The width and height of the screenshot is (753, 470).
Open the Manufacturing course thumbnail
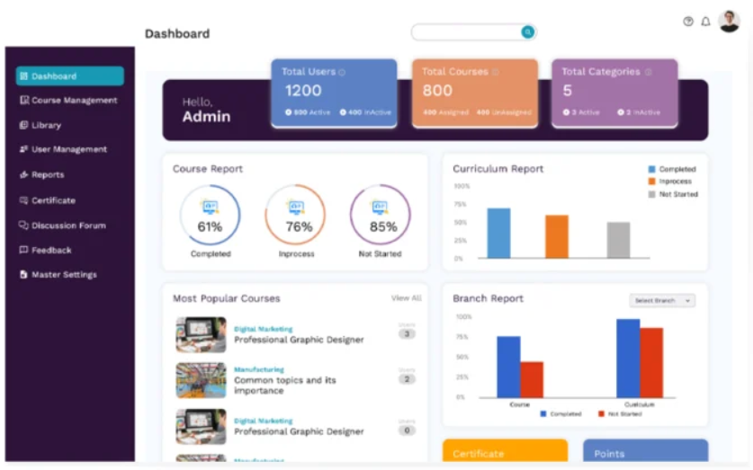coord(201,380)
